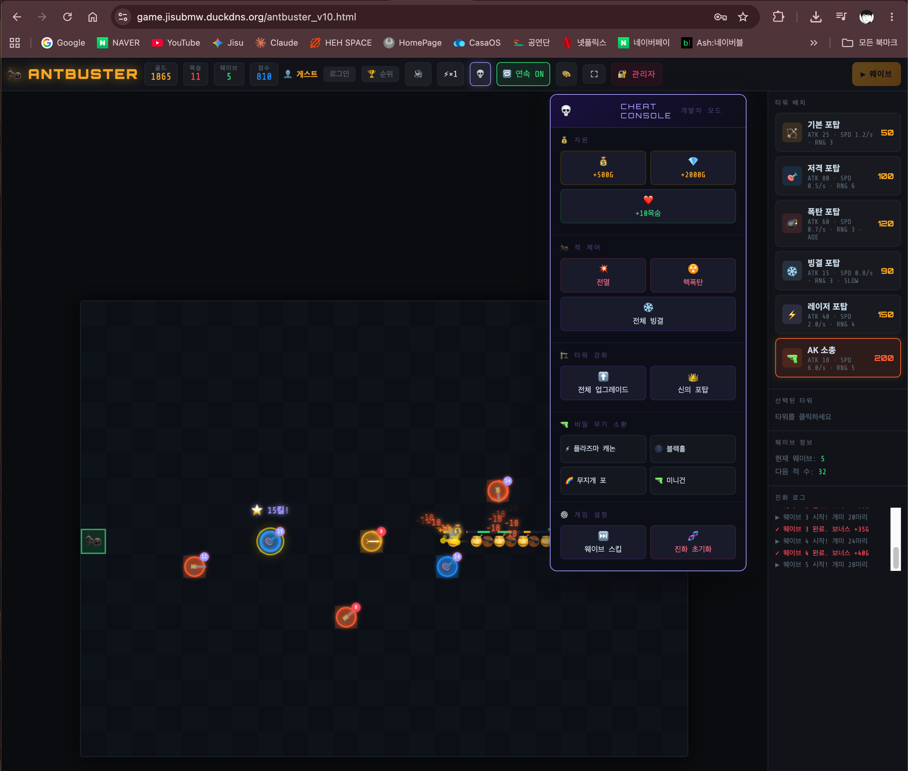908x771 pixels.
Task: Bookmark this page with star icon
Action: (743, 17)
